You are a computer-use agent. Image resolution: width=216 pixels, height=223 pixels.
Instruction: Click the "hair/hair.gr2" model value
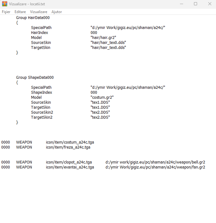[x=103, y=38]
